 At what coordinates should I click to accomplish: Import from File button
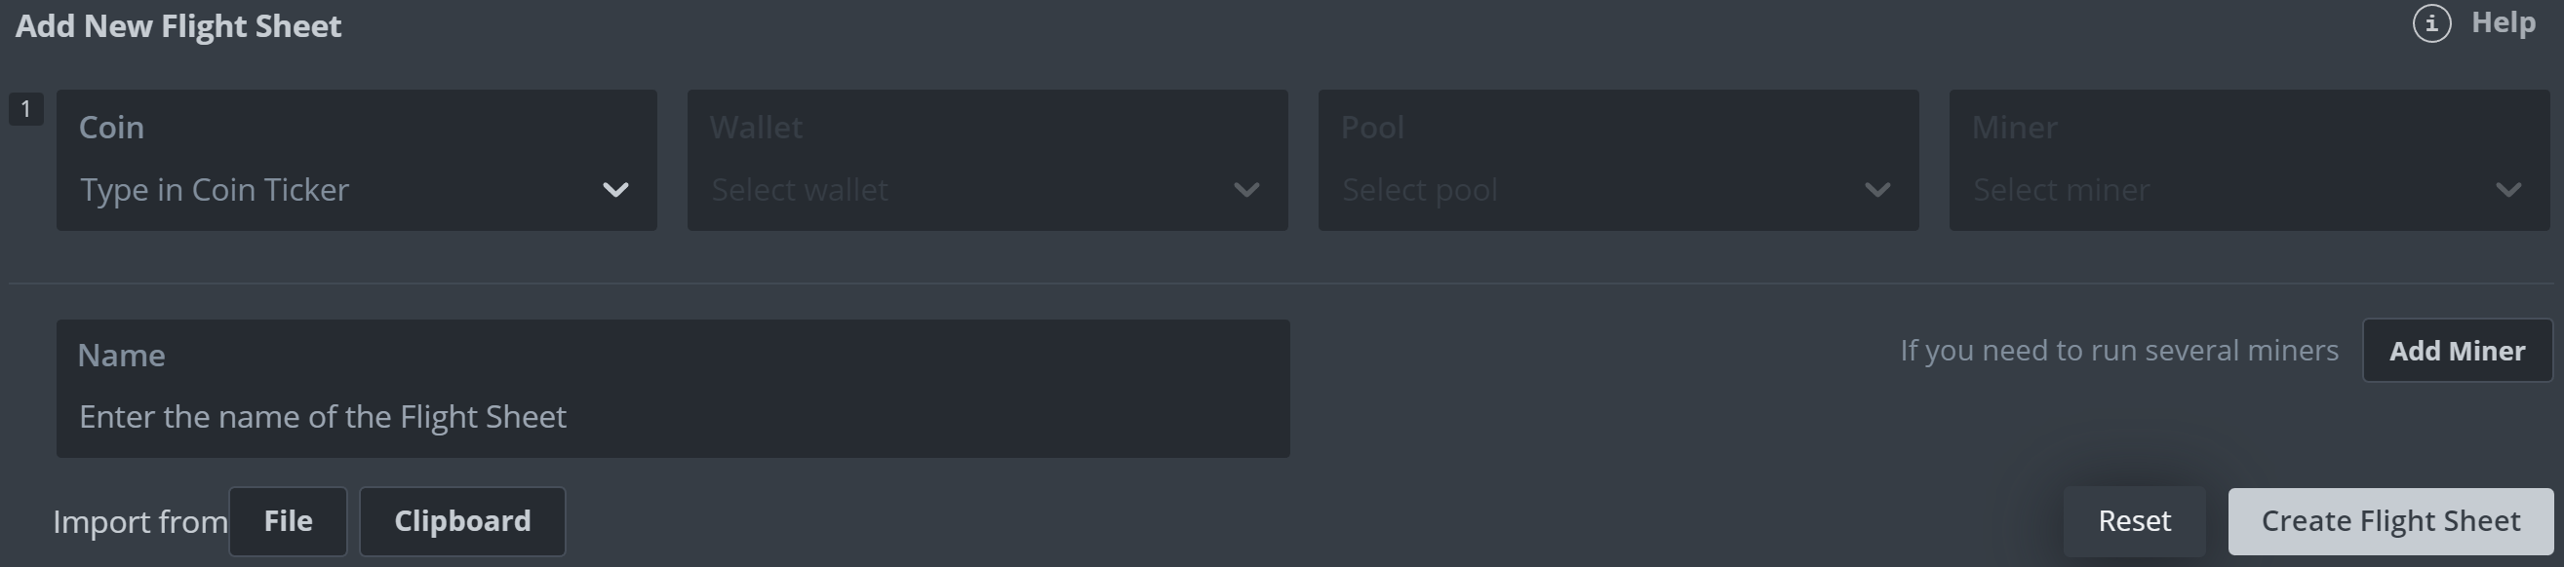click(x=288, y=521)
